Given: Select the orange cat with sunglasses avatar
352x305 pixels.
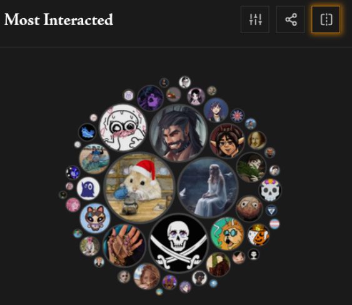Looking at the screenshot, I should tap(228, 234).
